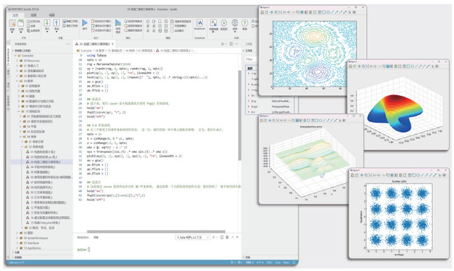Image resolution: width=454 pixels, height=271 pixels.
Task: Click the run triangle at editor top right
Action: tap(223, 44)
